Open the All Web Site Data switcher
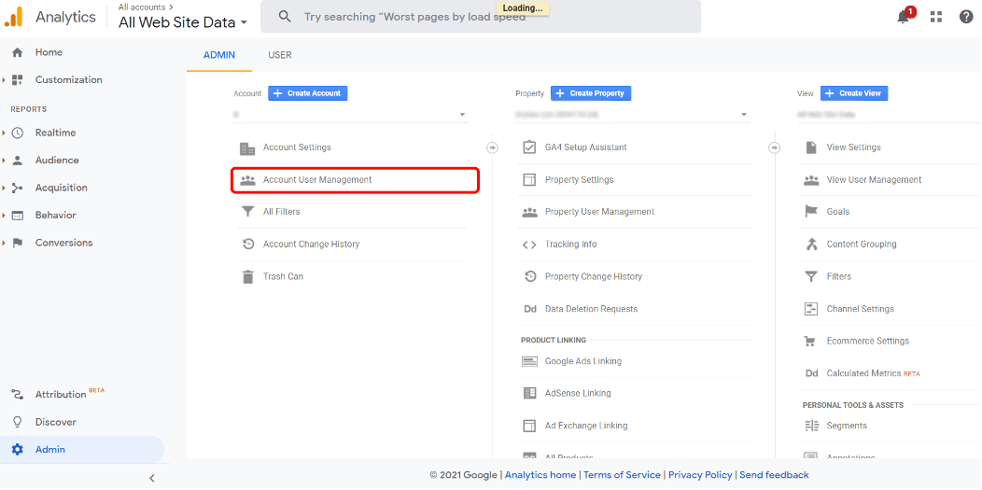Viewport: 982px width, 490px height. (183, 22)
